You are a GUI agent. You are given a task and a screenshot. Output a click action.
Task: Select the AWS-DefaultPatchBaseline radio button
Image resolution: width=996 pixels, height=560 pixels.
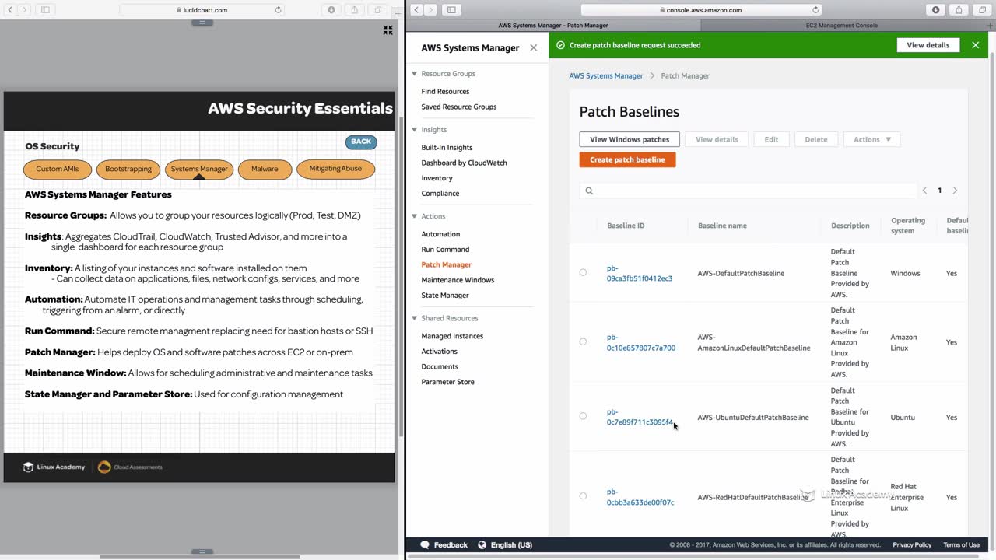(x=583, y=273)
